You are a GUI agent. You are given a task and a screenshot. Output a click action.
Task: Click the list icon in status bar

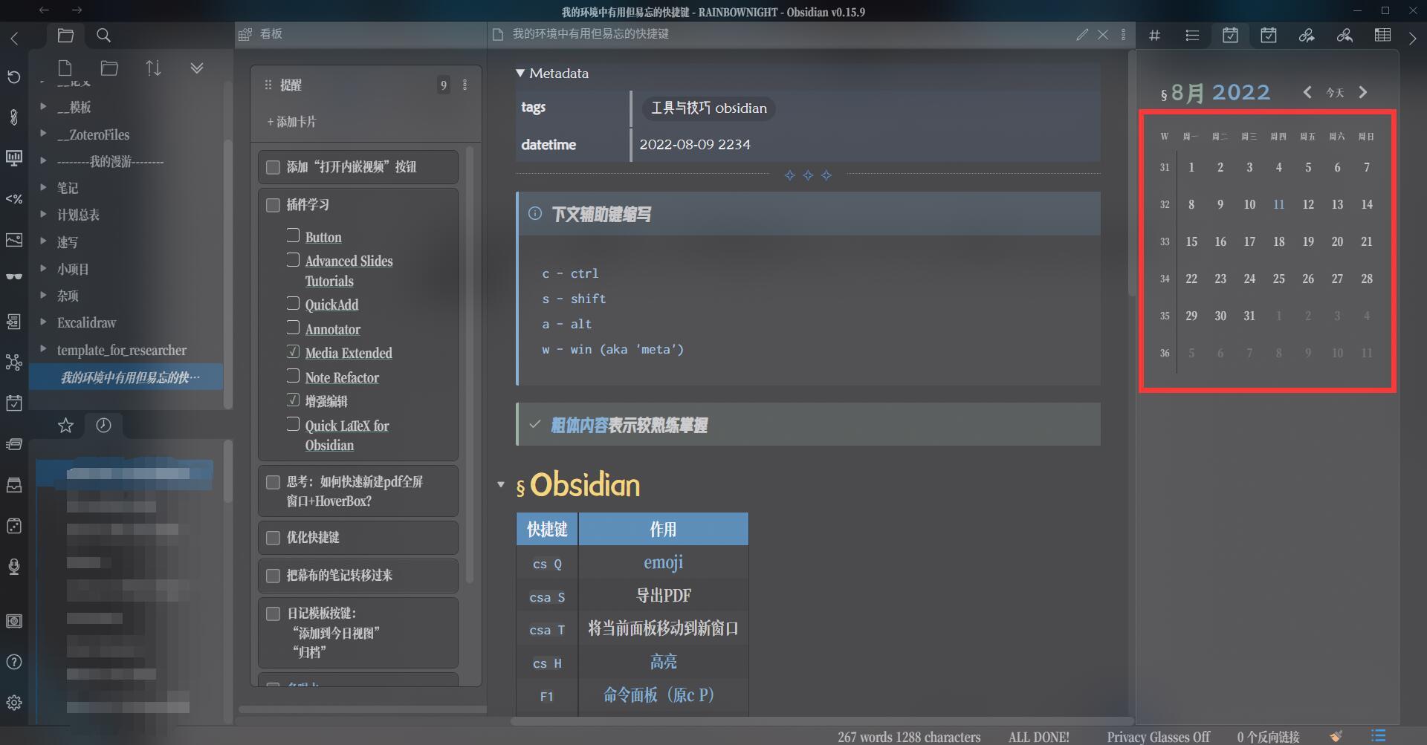click(1379, 736)
